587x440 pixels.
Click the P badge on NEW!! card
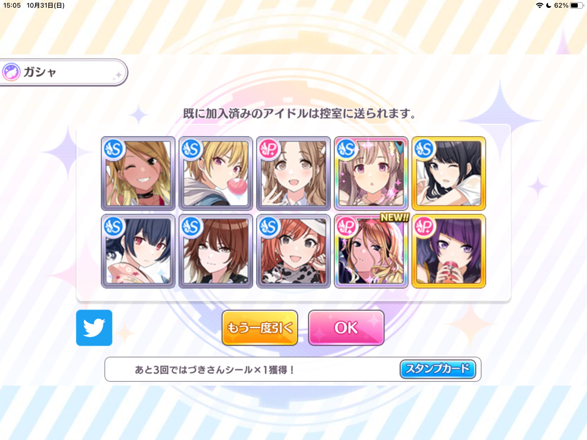pos(347,227)
